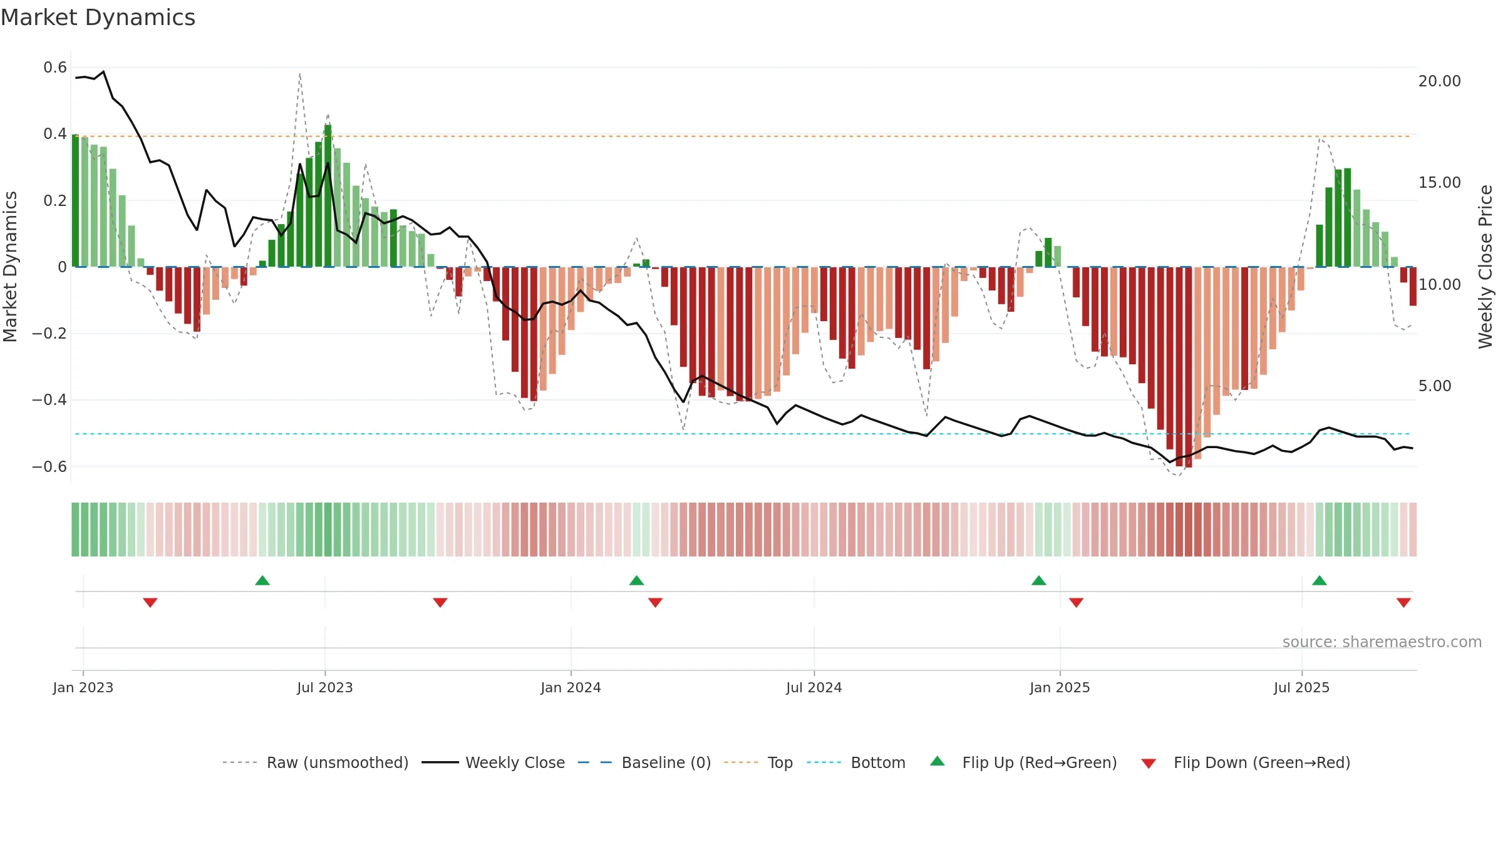Screen dimensions: 1503x845
Task: Click the darkest green heat strip segment near Jul 2023
Action: point(328,530)
